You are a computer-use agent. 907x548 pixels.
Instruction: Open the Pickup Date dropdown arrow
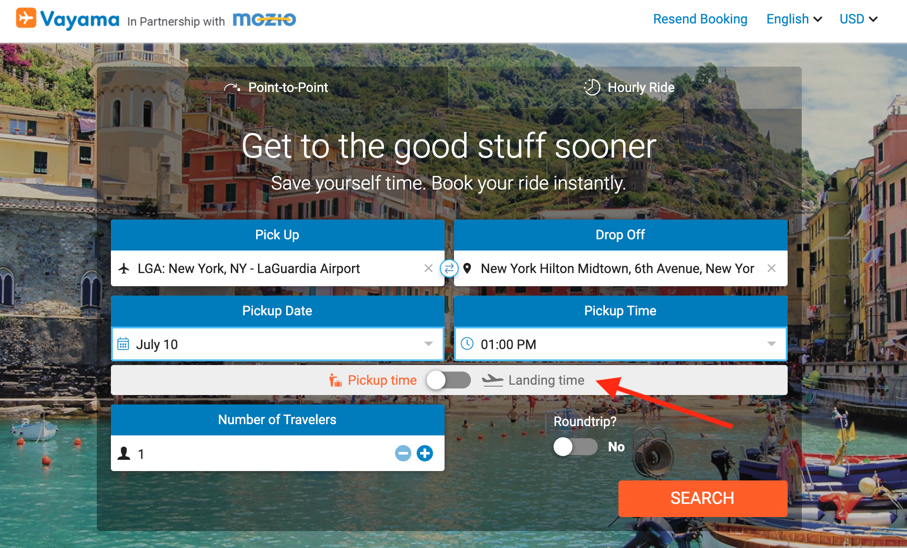click(429, 344)
